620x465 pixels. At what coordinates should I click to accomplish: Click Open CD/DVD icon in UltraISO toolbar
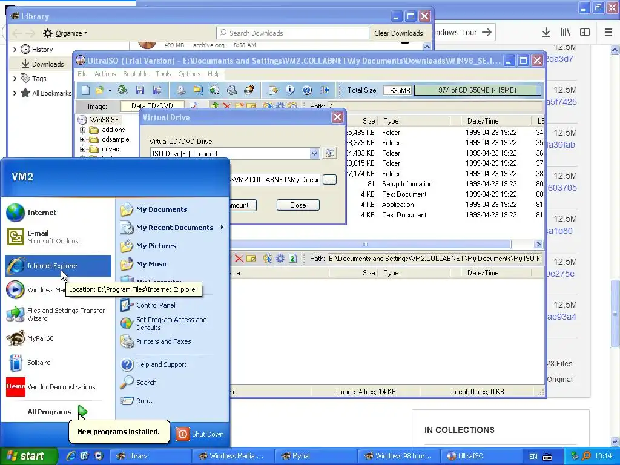point(123,90)
